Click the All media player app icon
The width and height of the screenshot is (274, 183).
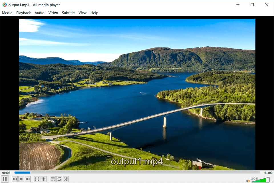tap(5, 5)
